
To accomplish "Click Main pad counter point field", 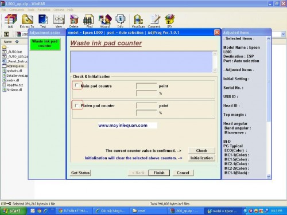I will pyautogui.click(x=146, y=86).
